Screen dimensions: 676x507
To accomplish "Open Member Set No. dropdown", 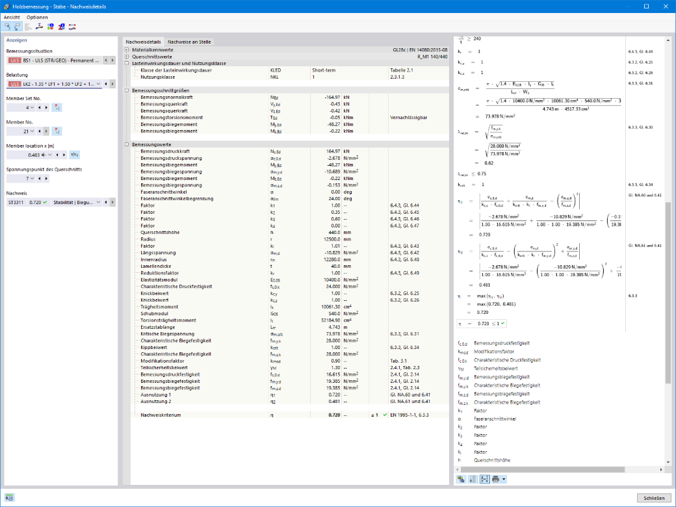I will [32, 107].
